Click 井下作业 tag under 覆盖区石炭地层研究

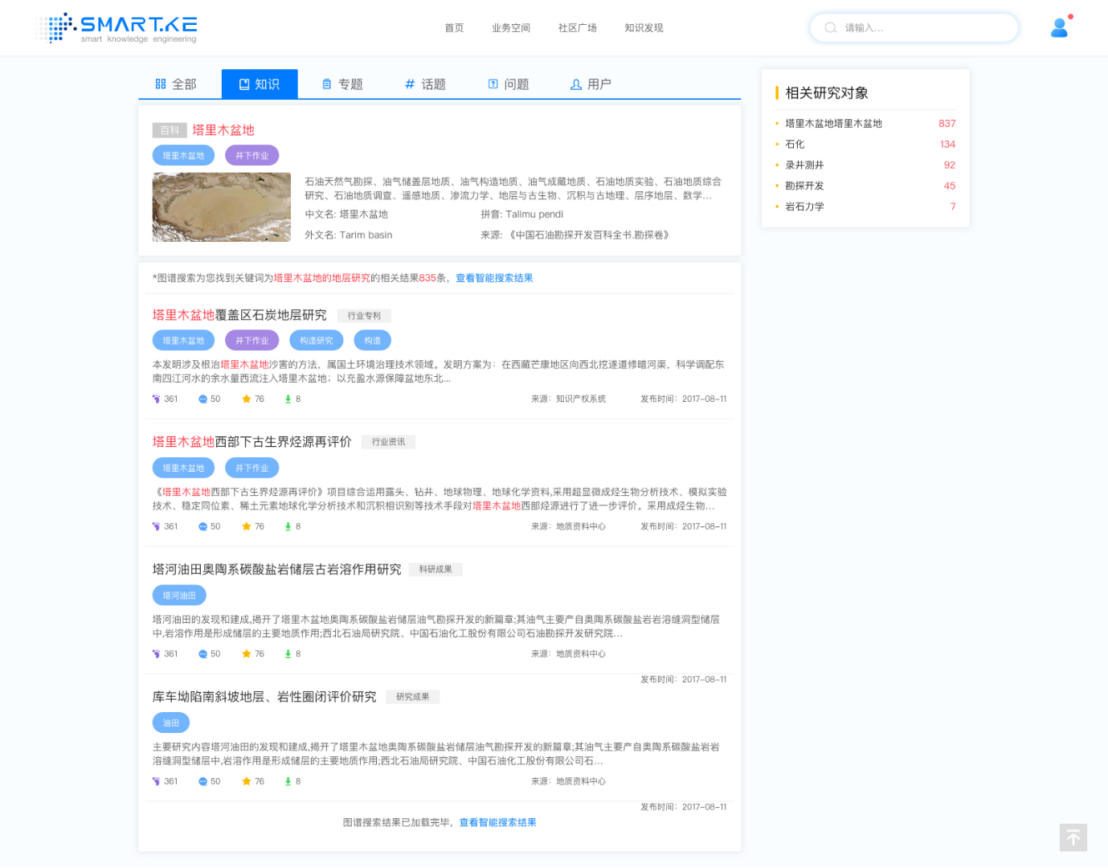pyautogui.click(x=252, y=341)
